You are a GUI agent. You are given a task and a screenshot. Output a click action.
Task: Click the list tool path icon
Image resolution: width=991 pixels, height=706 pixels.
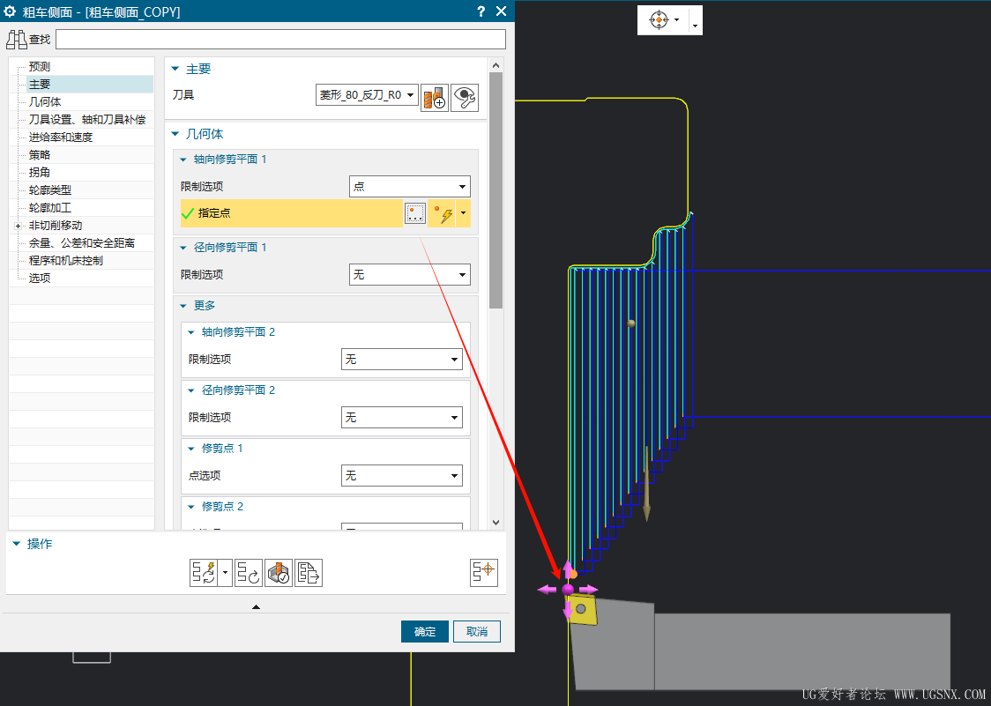click(309, 573)
